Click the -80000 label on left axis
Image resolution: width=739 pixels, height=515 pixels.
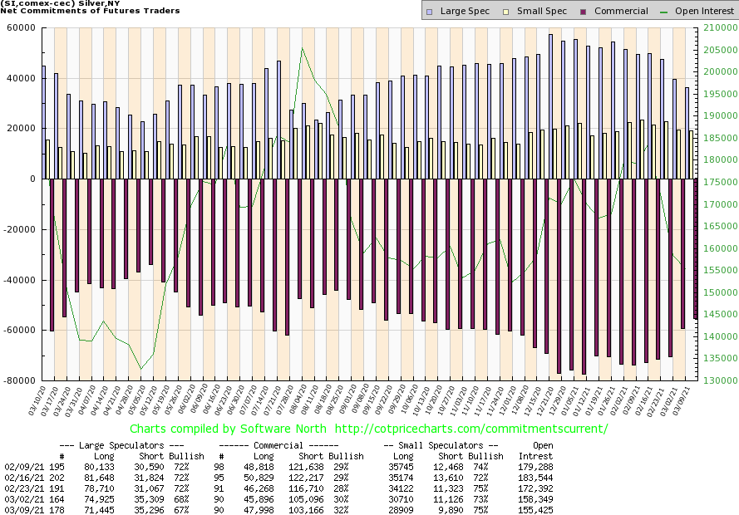[18, 380]
